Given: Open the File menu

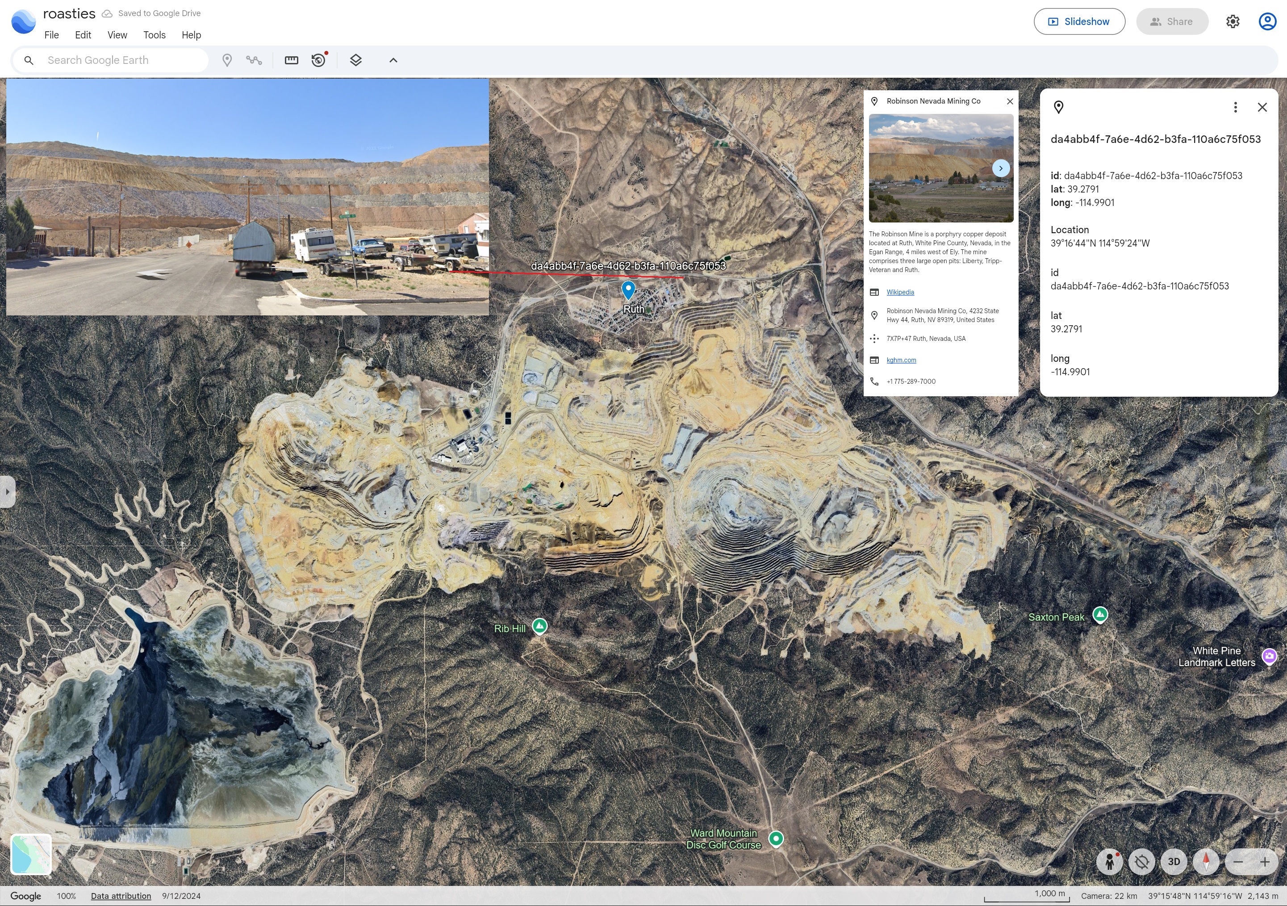Looking at the screenshot, I should [51, 35].
